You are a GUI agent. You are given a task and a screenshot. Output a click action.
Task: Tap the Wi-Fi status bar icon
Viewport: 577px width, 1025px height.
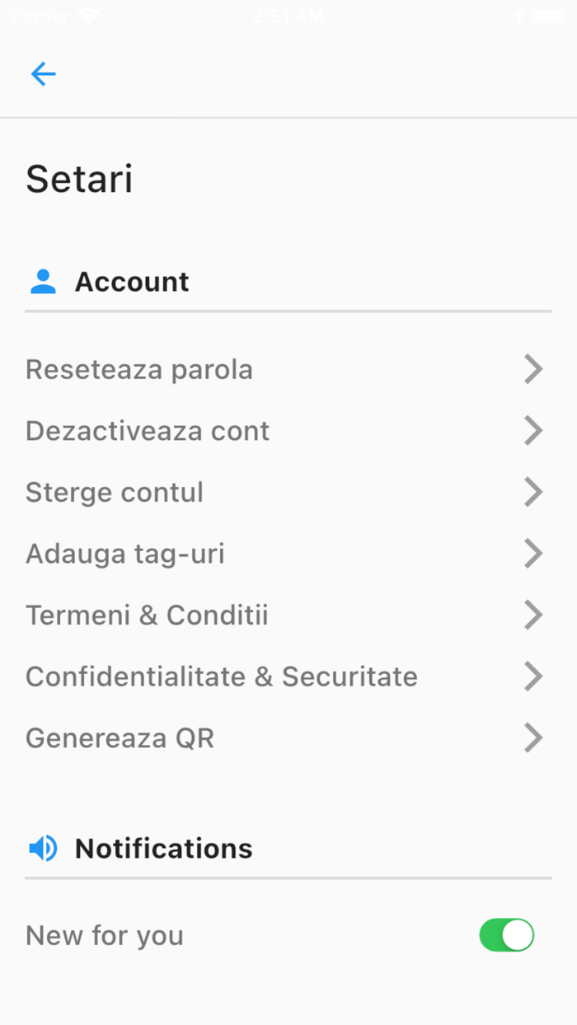(87, 16)
